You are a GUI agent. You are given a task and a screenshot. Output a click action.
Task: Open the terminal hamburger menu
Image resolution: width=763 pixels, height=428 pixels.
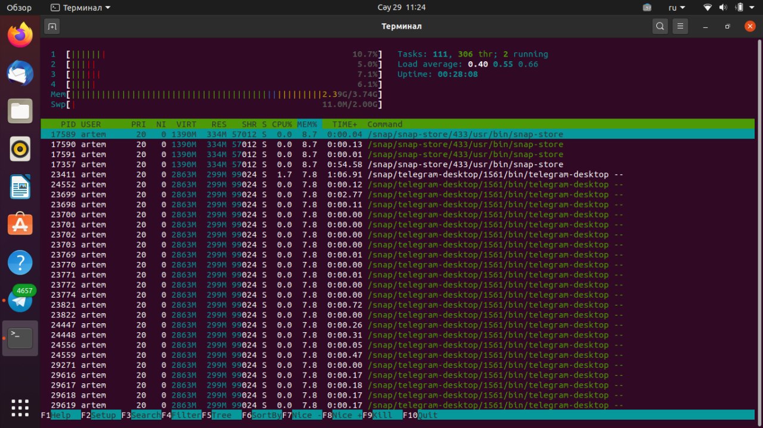point(680,26)
